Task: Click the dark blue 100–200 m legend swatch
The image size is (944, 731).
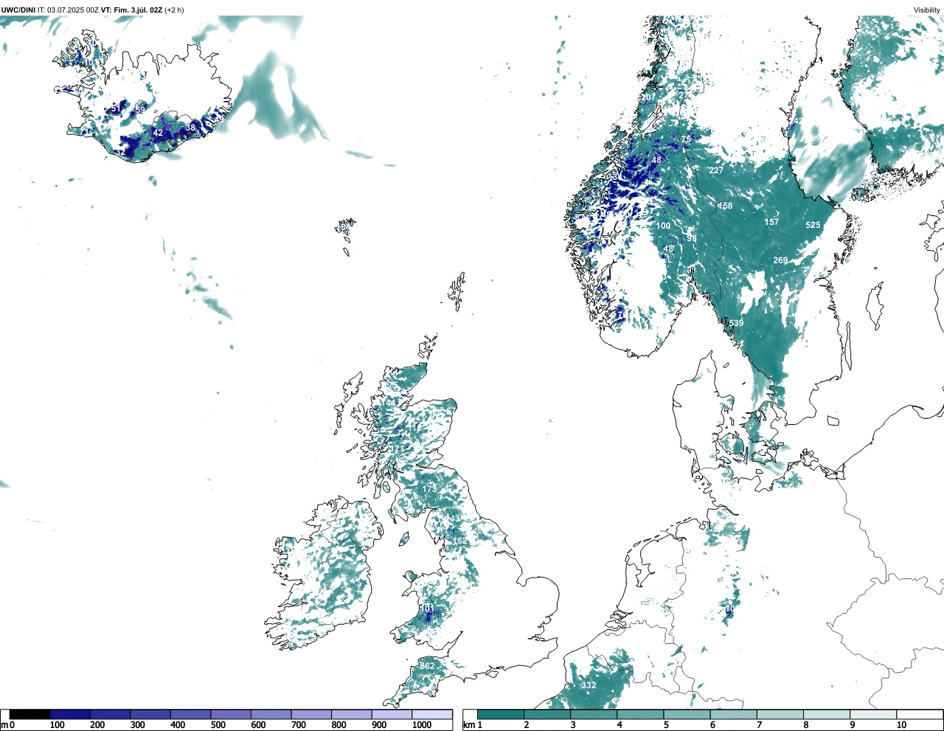Action: pos(70,714)
